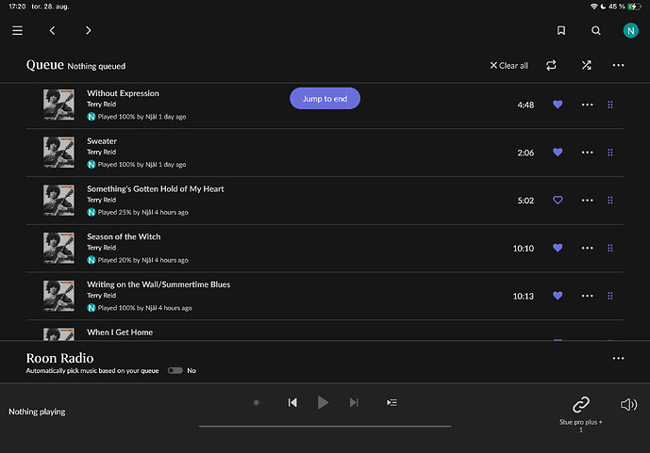Open the Queue more options menu

click(618, 65)
